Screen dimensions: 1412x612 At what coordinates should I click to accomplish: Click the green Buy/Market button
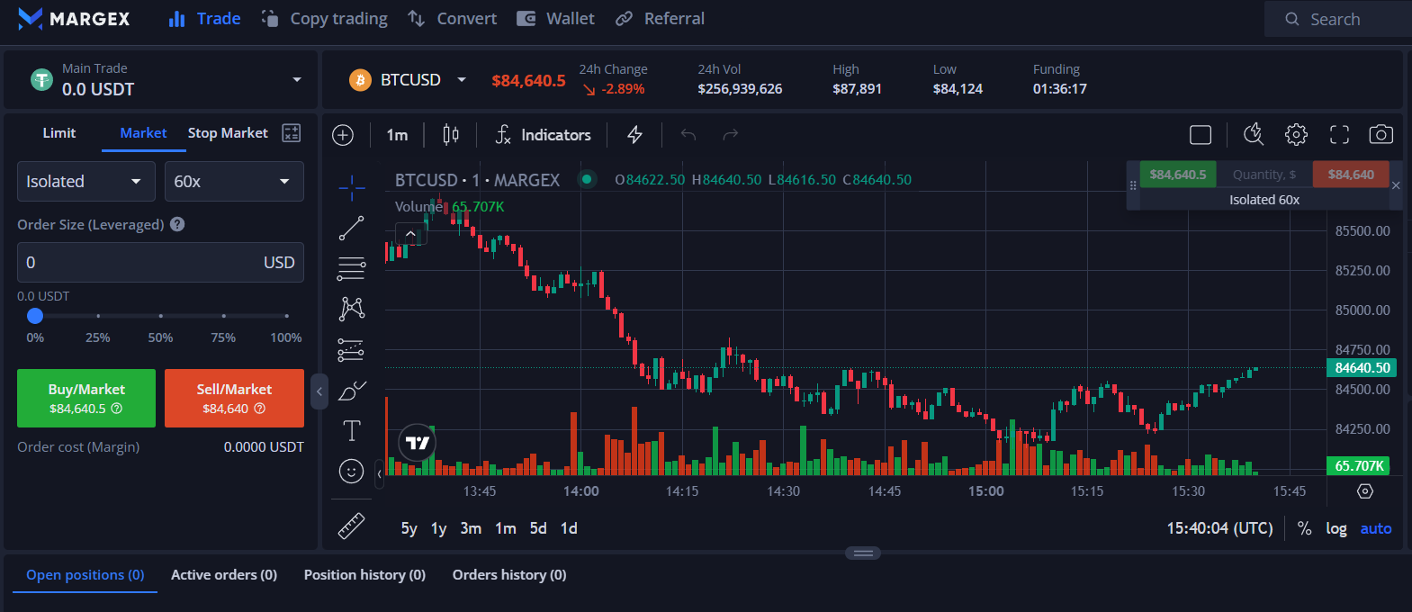[86, 398]
